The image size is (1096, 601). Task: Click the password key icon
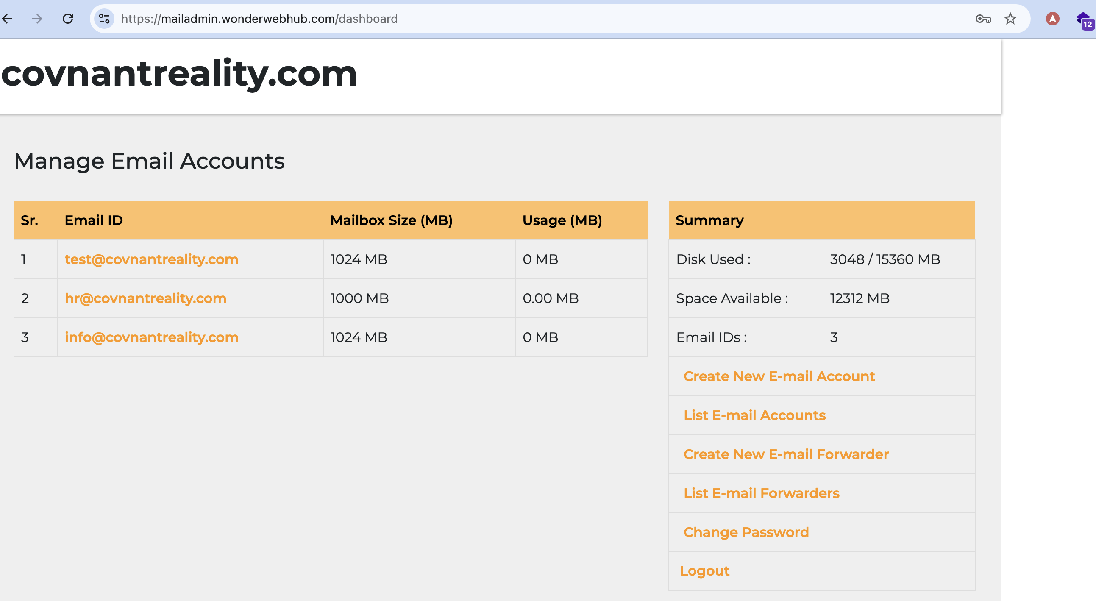pyautogui.click(x=983, y=19)
